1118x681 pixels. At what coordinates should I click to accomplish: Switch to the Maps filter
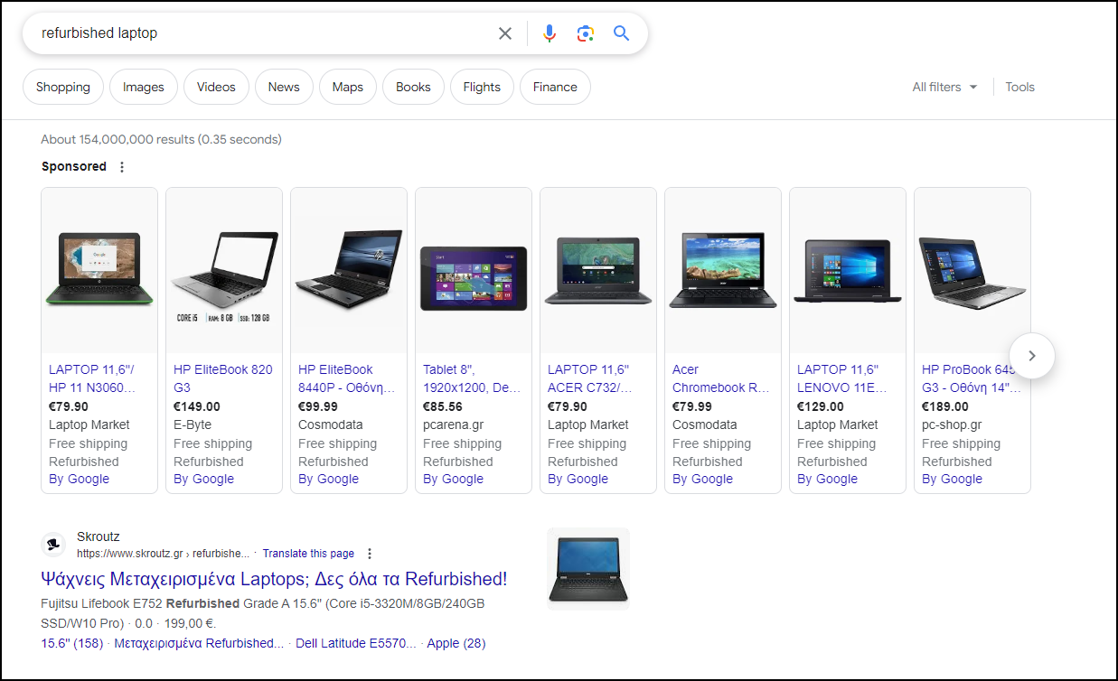348,88
